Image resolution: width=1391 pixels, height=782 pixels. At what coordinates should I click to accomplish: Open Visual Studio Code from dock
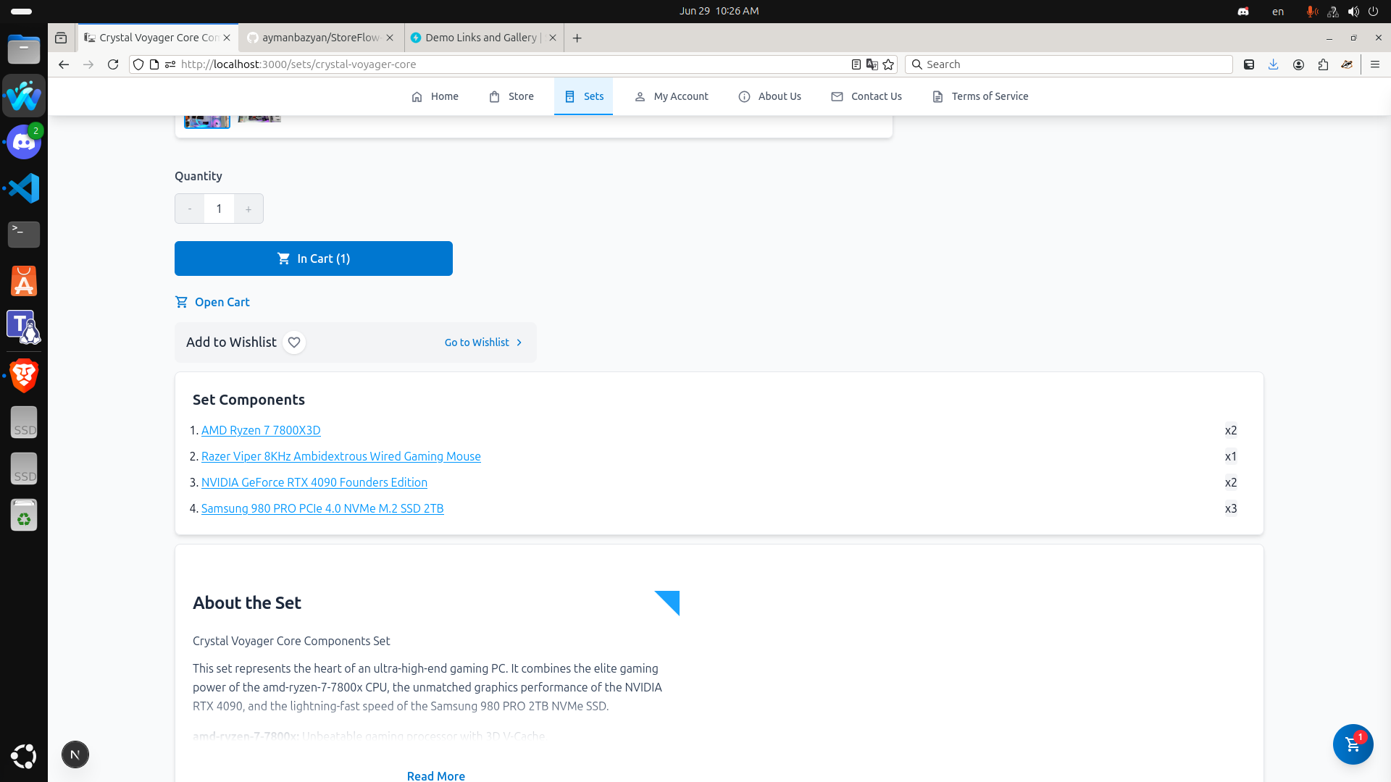[24, 188]
